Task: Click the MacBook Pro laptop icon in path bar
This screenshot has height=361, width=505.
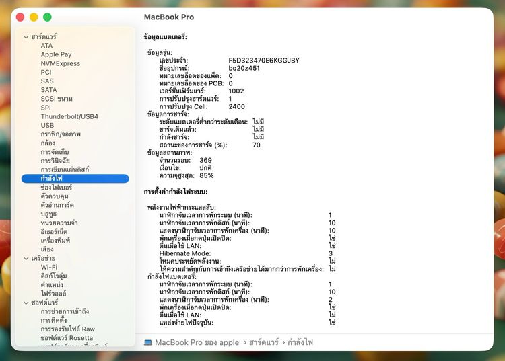Action: click(148, 342)
